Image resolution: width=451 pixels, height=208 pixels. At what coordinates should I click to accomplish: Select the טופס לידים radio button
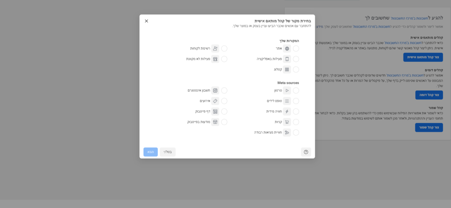click(x=296, y=101)
